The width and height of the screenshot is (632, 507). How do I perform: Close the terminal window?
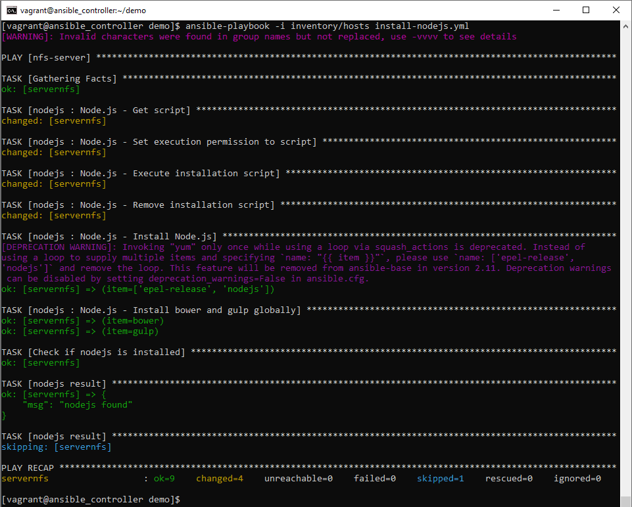(616, 10)
